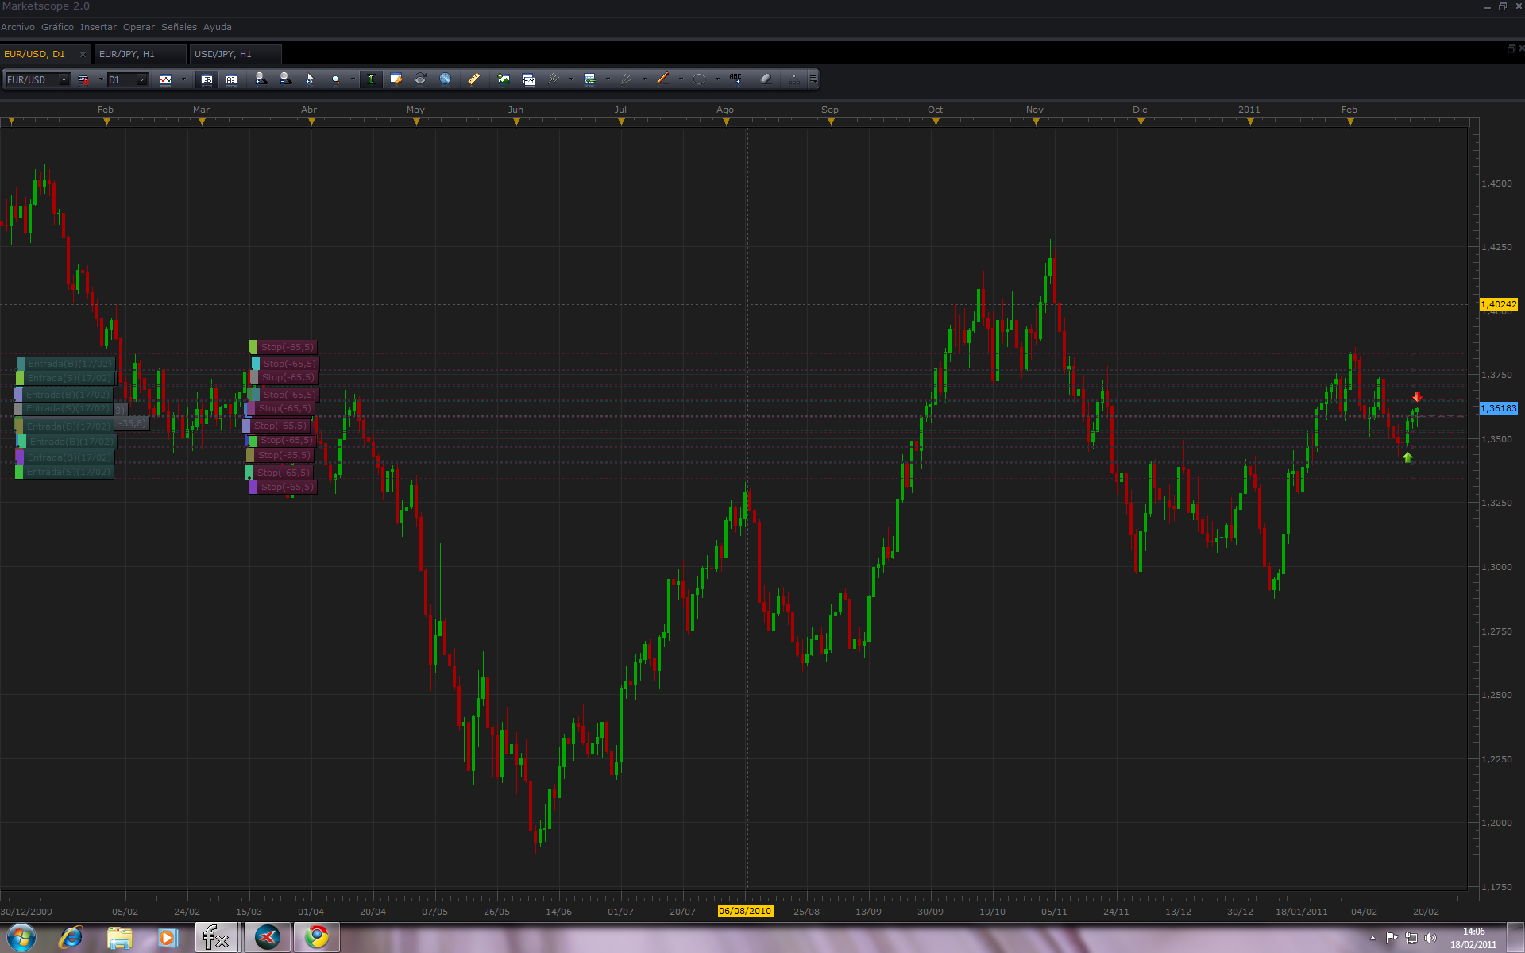The height and width of the screenshot is (953, 1525).
Task: Toggle the first chart labels view button
Action: (x=207, y=79)
